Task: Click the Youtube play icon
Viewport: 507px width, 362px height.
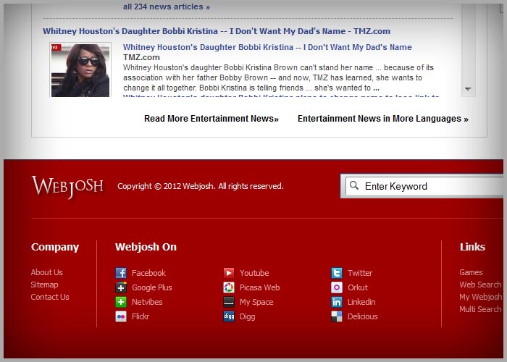Action: coord(229,273)
